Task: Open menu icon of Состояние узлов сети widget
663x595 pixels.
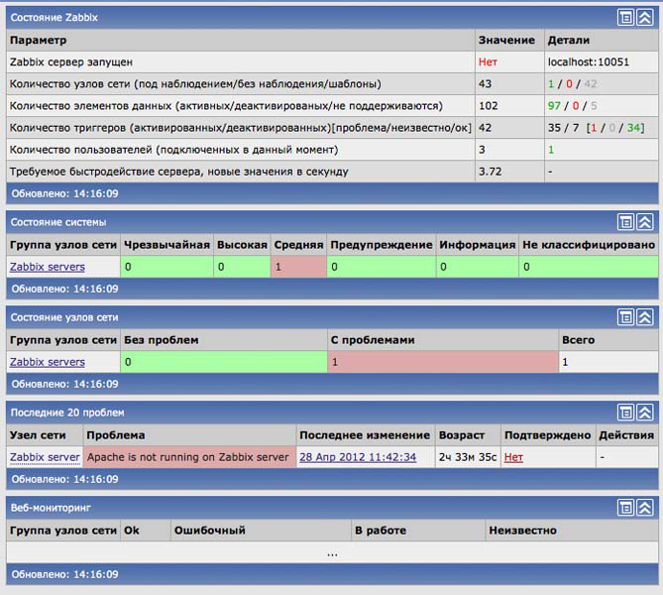Action: [x=625, y=317]
